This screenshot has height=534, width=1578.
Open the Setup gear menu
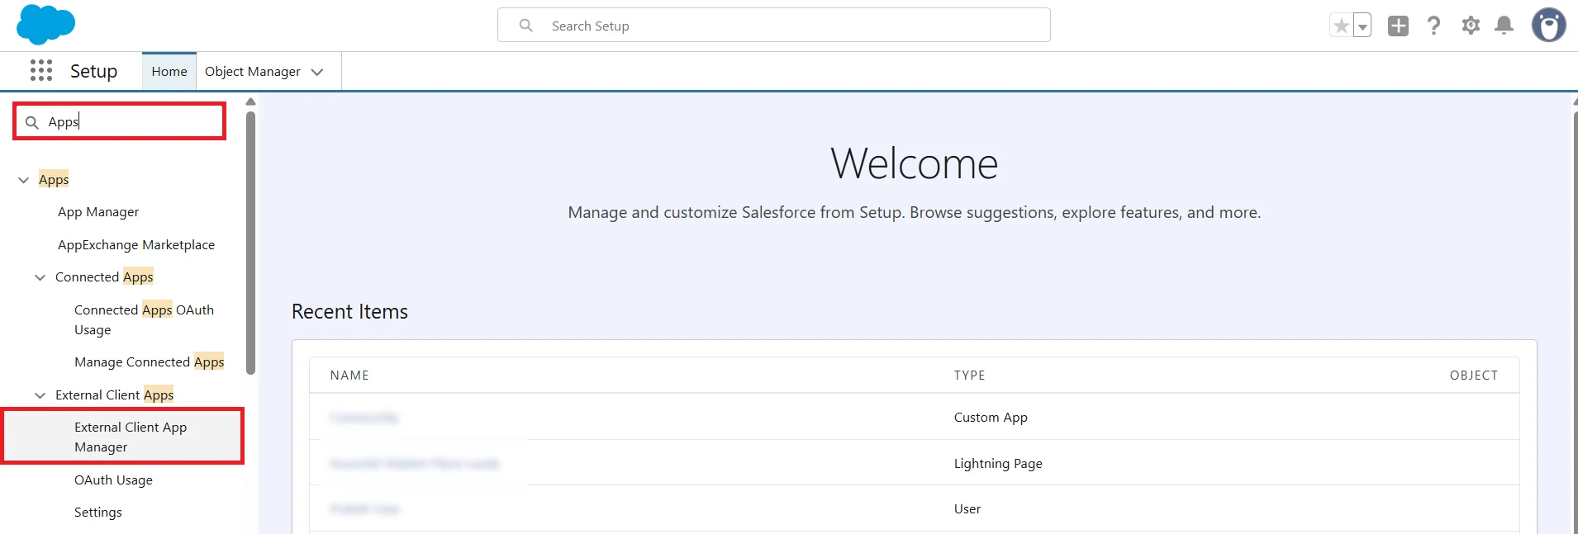[x=1471, y=26]
